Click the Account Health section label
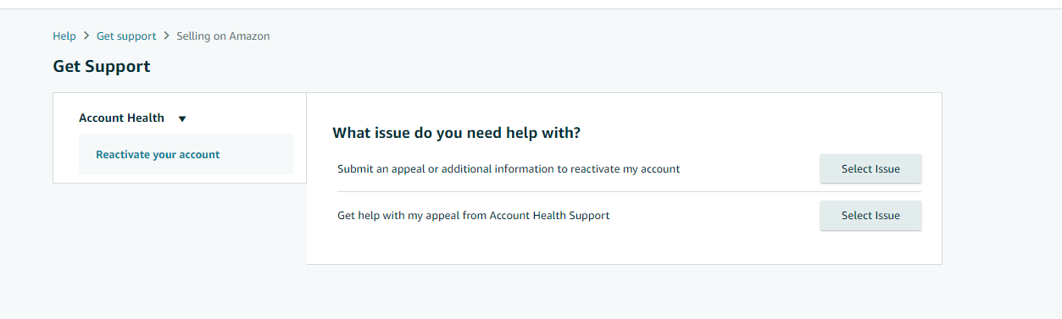The image size is (1062, 319). pyautogui.click(x=121, y=118)
